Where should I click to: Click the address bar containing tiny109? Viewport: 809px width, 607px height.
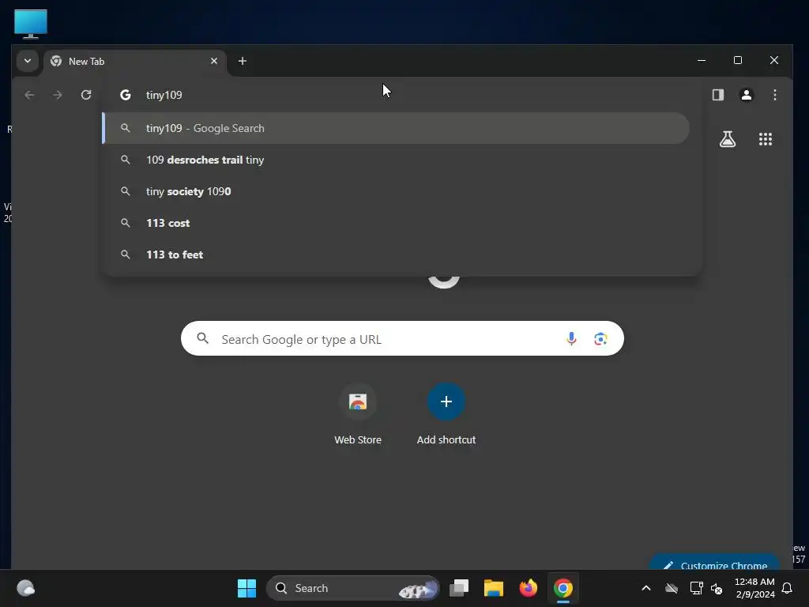click(402, 95)
